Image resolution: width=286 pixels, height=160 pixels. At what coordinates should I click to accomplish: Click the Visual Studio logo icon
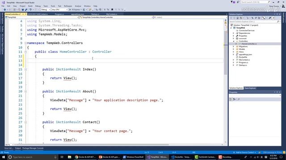coord(3,3)
